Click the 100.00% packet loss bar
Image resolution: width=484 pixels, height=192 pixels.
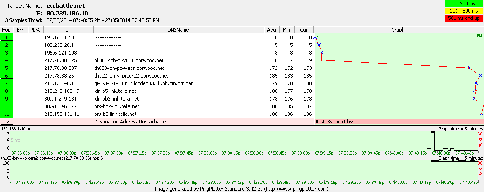pos(398,122)
